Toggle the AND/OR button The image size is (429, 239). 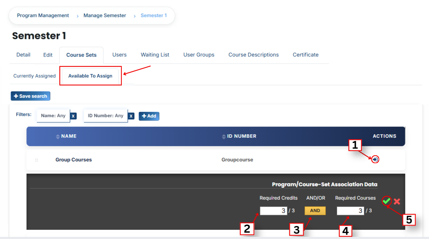(315, 211)
